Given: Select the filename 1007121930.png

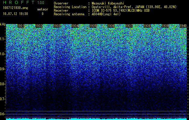Looking at the screenshot, I should point(16,8).
